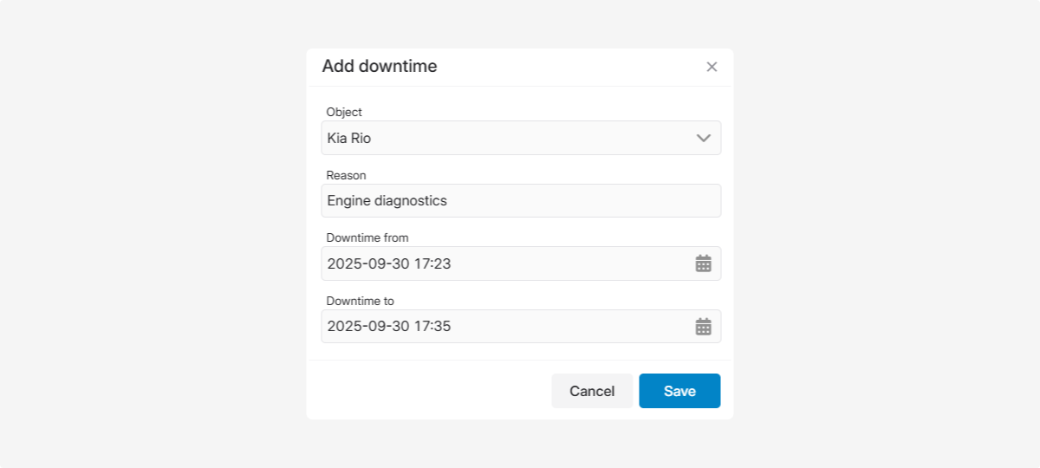The image size is (1040, 468).
Task: Click the Object field label
Action: (x=344, y=112)
